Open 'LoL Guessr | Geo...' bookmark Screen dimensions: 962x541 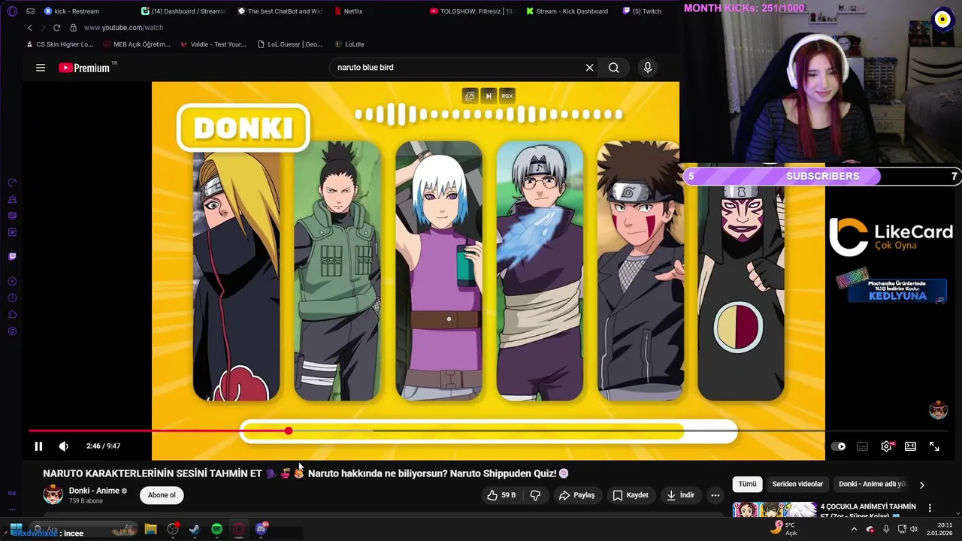[x=290, y=44]
